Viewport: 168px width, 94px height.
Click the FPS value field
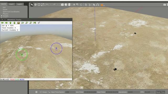coord(149,92)
